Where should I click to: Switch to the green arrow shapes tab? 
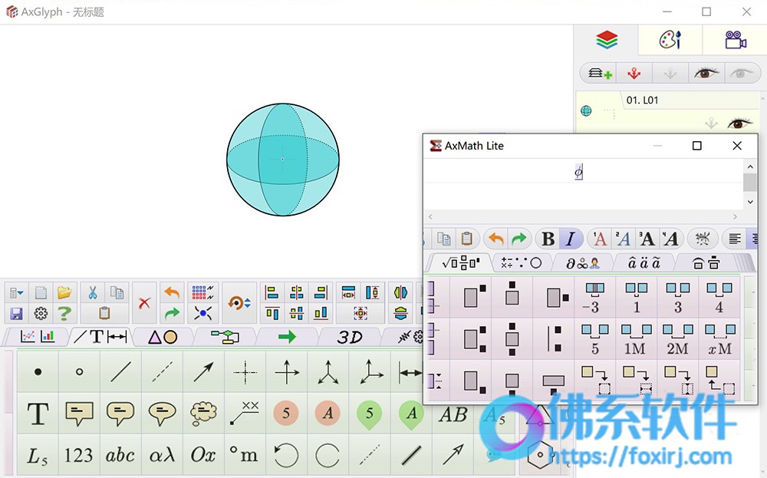287,337
